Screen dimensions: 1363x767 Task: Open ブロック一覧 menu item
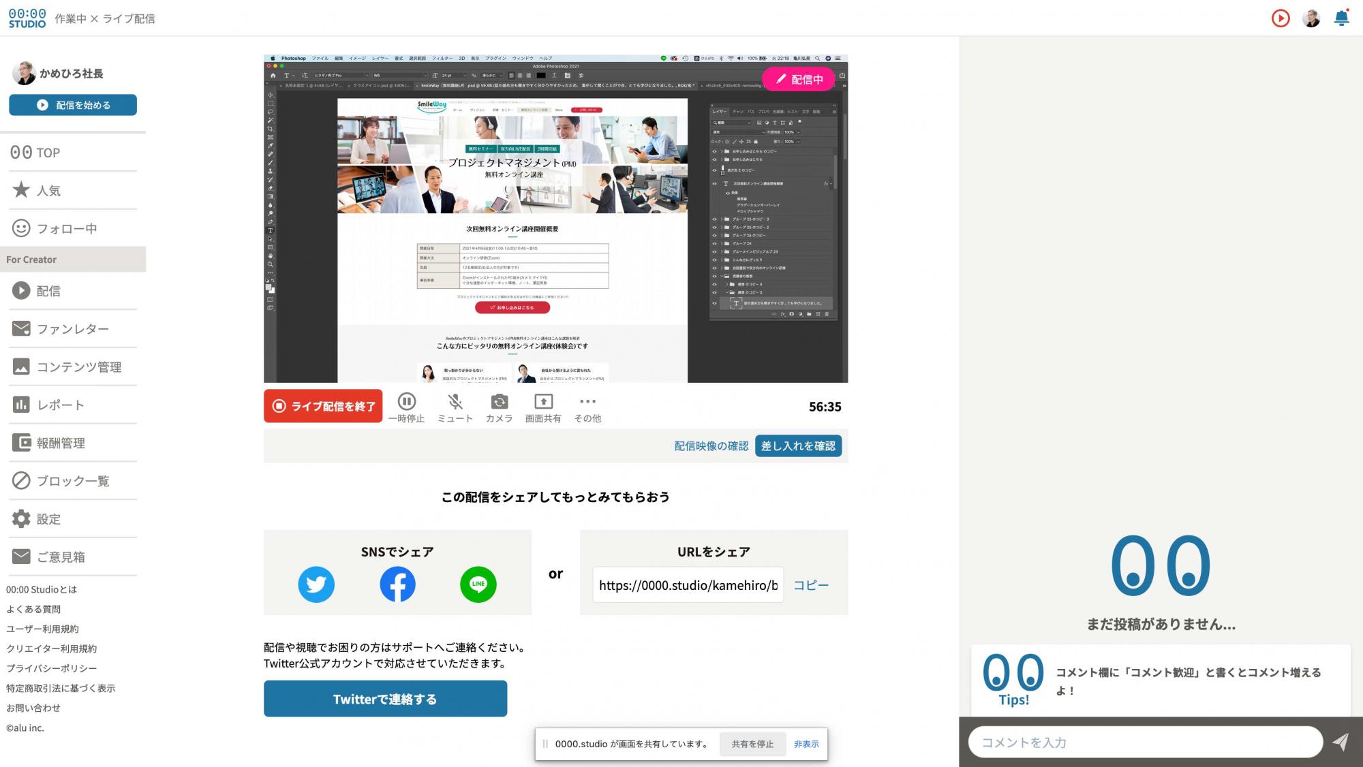(x=73, y=481)
